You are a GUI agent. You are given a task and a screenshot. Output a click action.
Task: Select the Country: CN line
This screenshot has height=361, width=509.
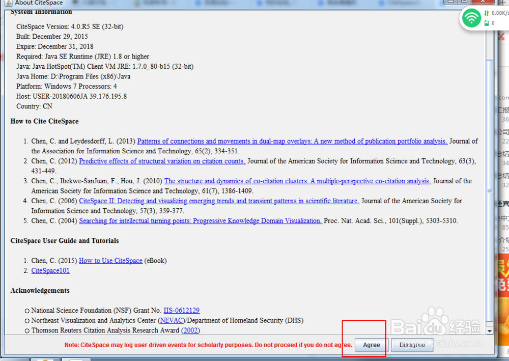(34, 106)
